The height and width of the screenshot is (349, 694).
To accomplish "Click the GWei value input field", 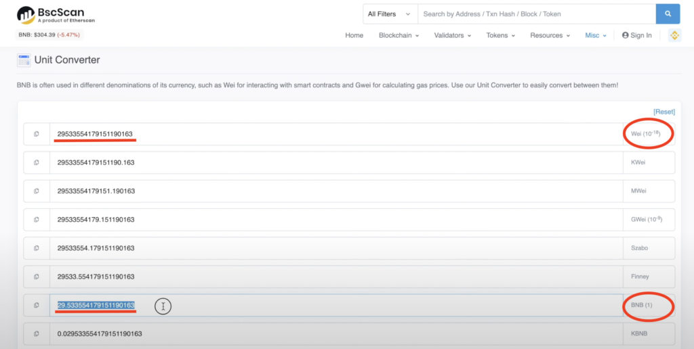I will point(336,220).
